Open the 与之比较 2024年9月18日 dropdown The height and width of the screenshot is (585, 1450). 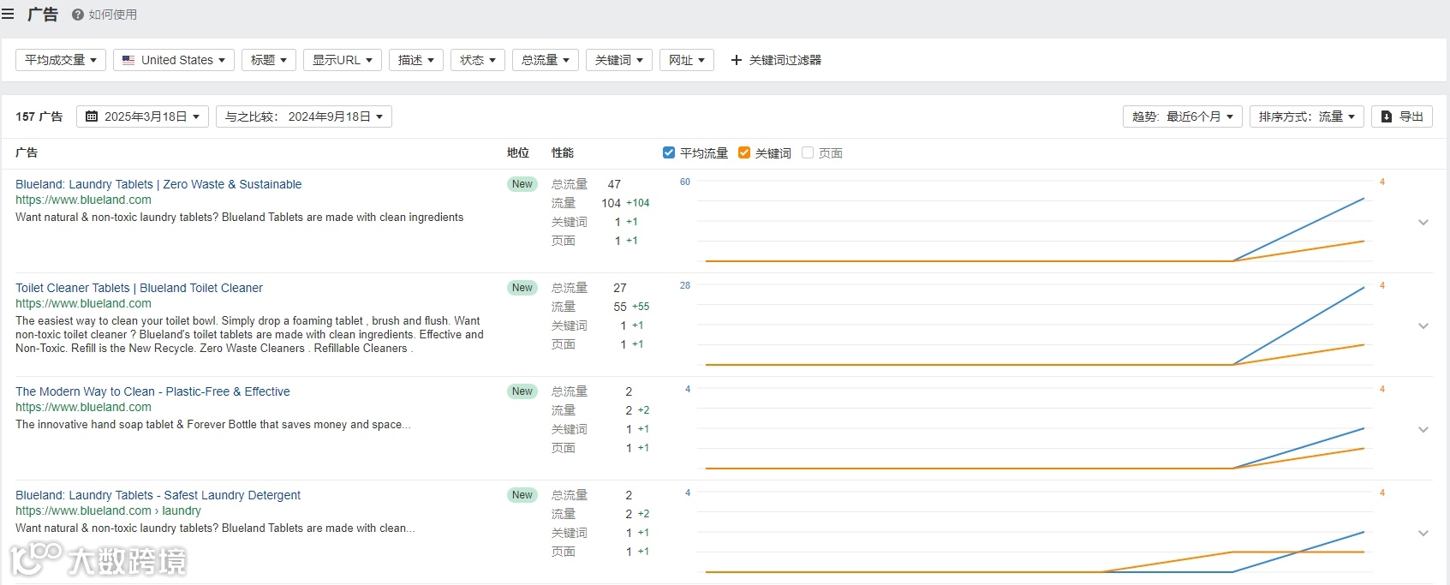(x=304, y=116)
